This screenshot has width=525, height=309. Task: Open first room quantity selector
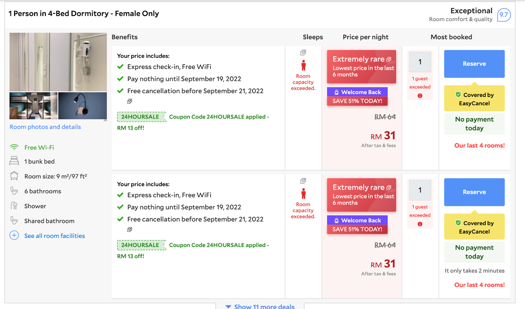coord(420,62)
